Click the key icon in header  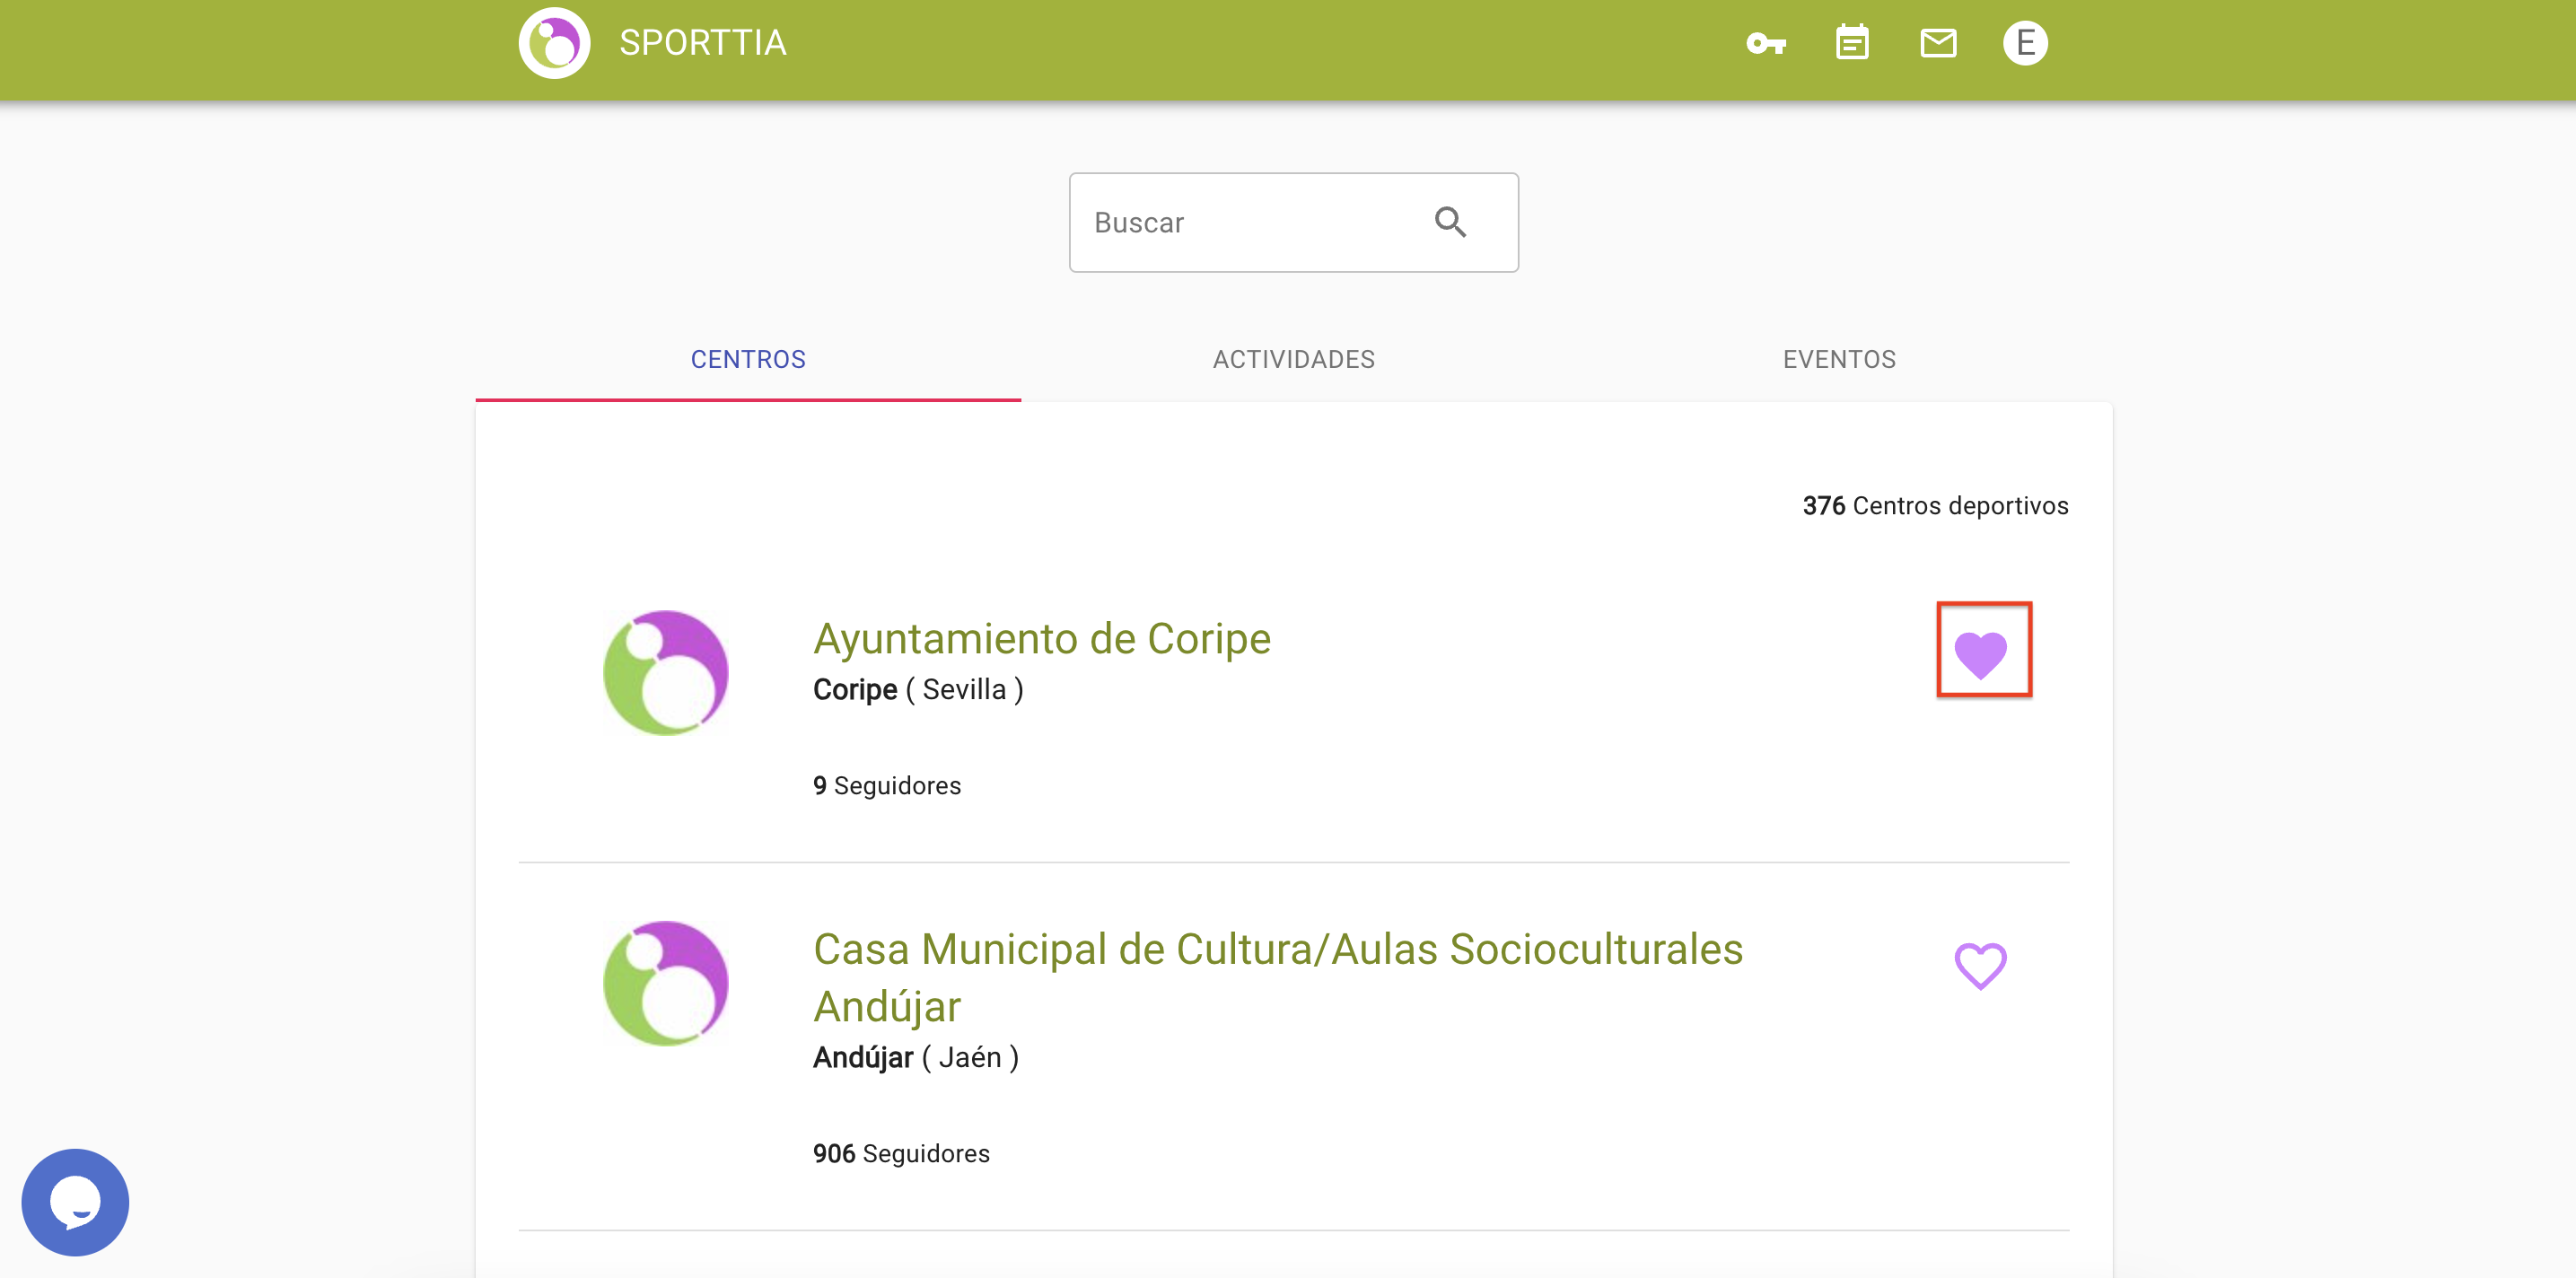pos(1766,44)
